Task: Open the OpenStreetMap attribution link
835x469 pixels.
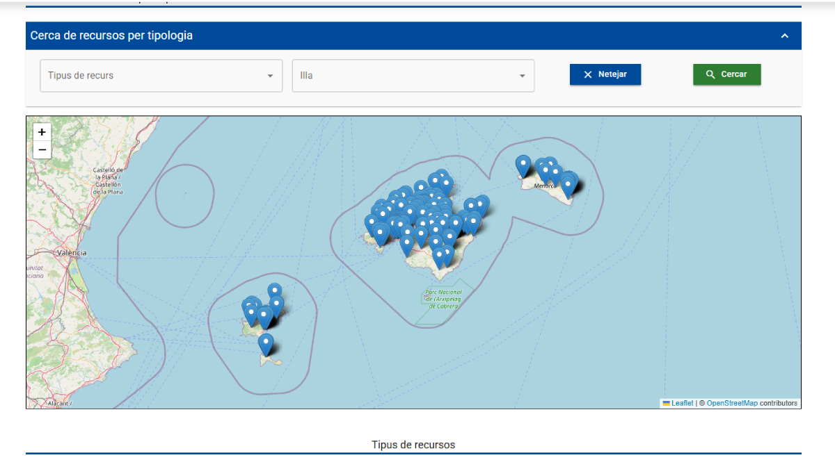Action: tap(732, 404)
